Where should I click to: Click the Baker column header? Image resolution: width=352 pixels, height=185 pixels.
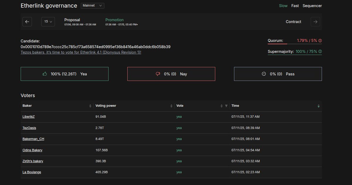pos(57,106)
